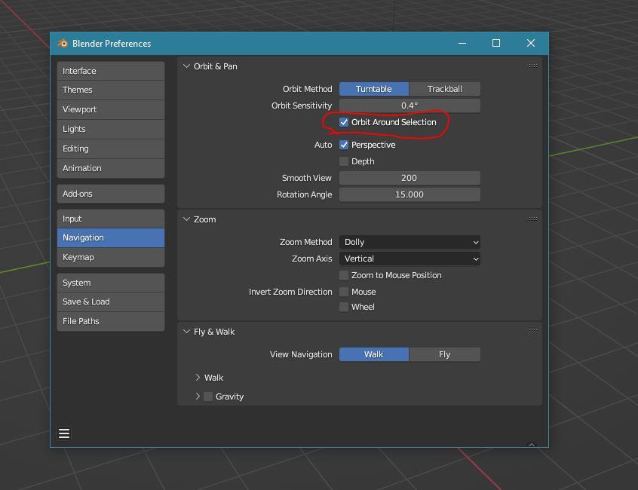Open the File Paths tab
This screenshot has width=638, height=490.
pyautogui.click(x=111, y=321)
